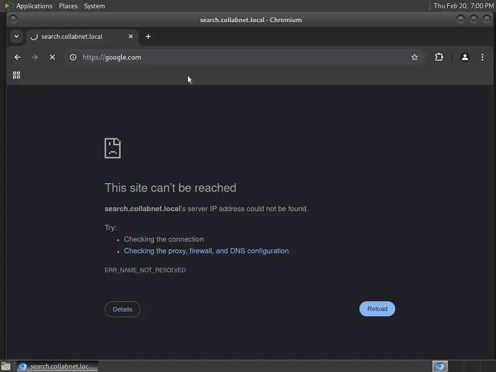Select Chromium taskbar entry search.collabnet.loc...
The image size is (496, 372).
point(58,366)
